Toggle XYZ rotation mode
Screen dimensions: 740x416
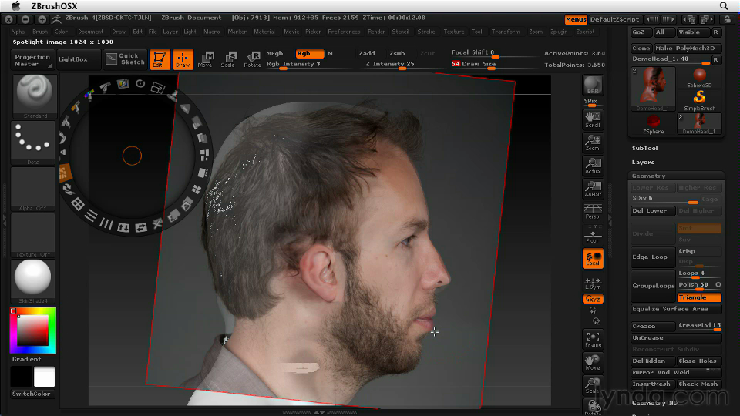pyautogui.click(x=593, y=299)
